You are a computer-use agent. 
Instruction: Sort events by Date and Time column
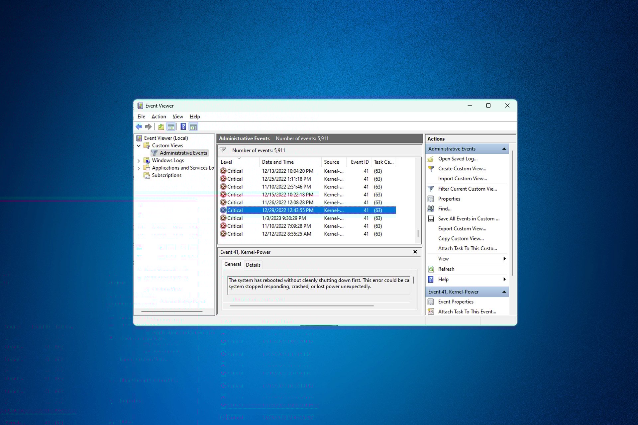[290, 162]
